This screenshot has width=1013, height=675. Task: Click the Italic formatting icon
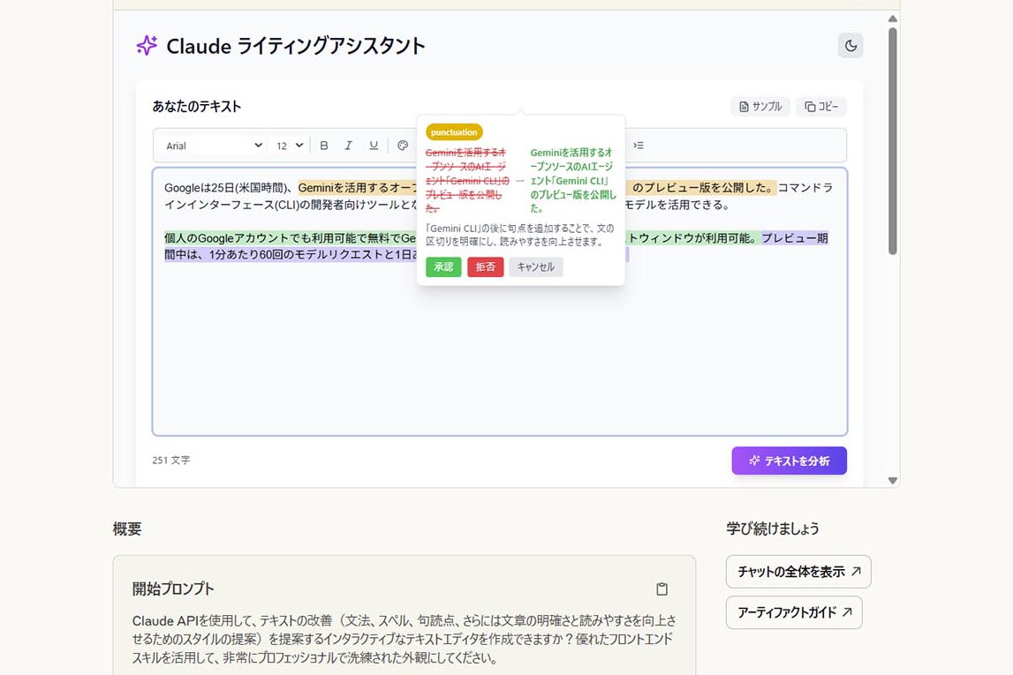click(349, 146)
